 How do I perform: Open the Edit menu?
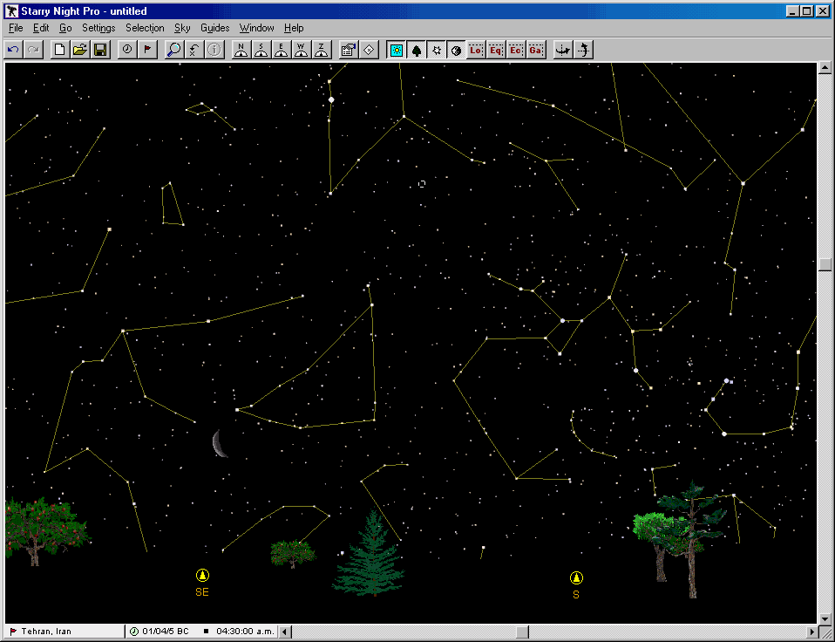click(x=41, y=28)
